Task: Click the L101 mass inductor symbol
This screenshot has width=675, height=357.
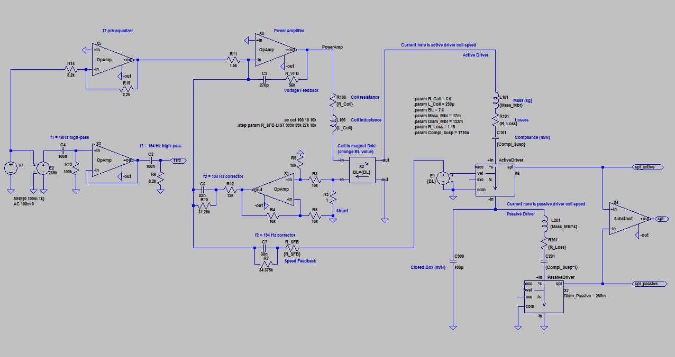Action: point(496,100)
